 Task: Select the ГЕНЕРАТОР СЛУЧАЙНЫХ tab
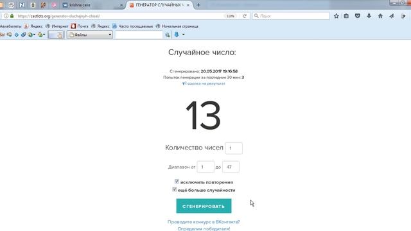tap(160, 5)
